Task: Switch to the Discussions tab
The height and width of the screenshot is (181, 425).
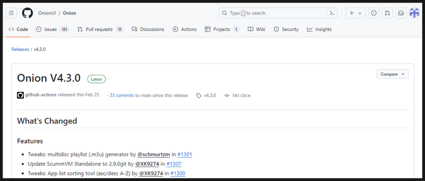Action: 148,30
